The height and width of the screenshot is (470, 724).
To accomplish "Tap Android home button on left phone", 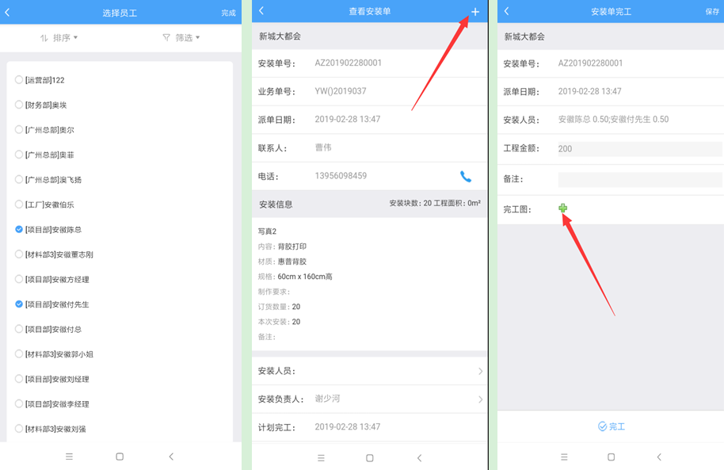I will click(120, 457).
